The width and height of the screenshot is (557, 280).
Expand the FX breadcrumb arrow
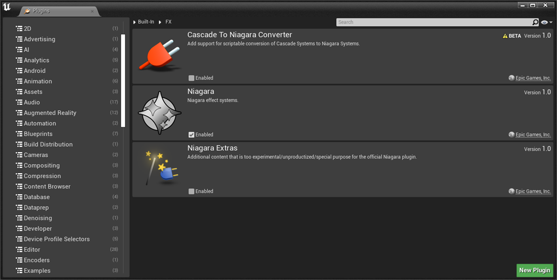coord(160,22)
